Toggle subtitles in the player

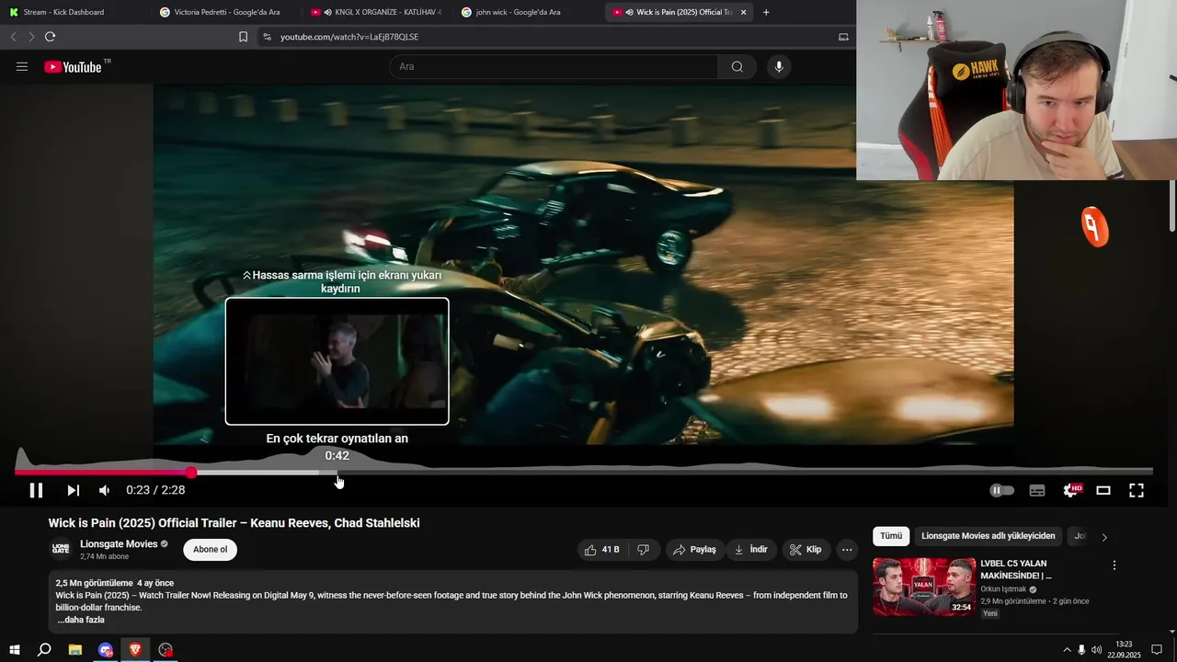(1037, 490)
